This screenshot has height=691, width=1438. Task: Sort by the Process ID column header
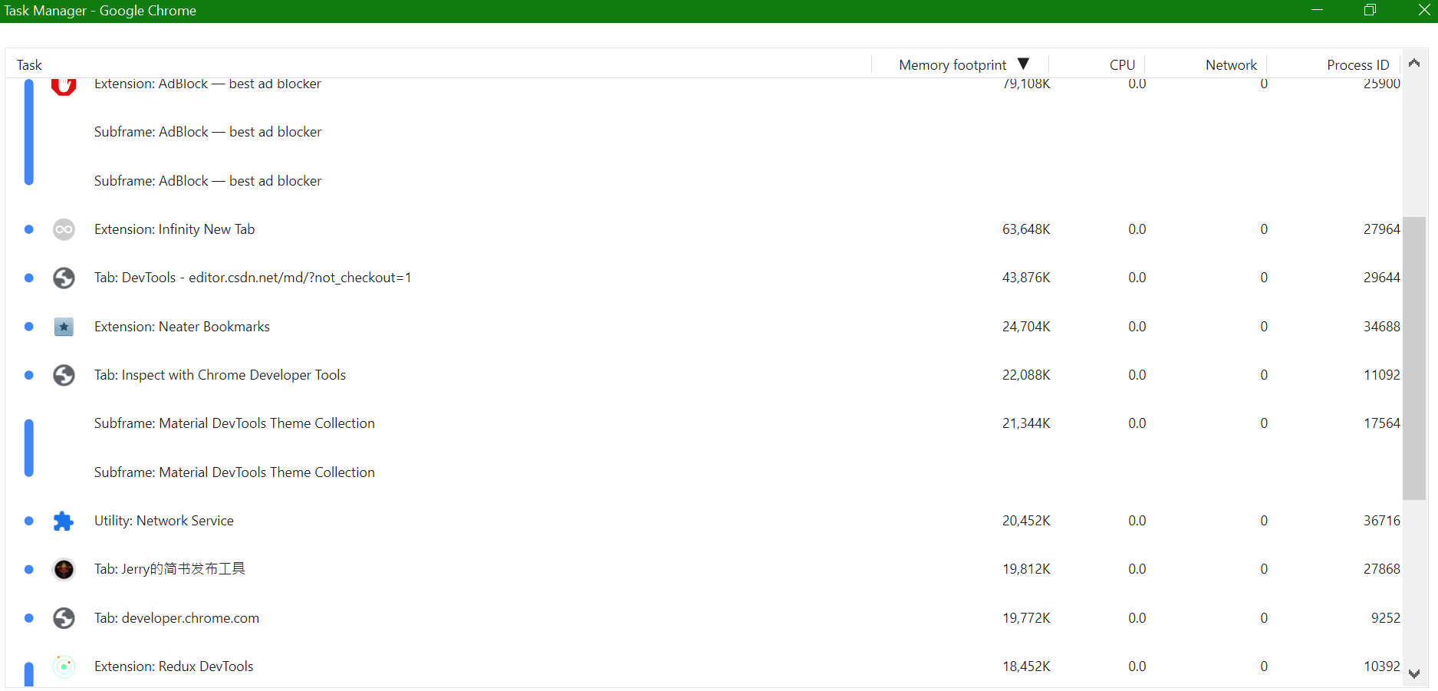pos(1357,65)
